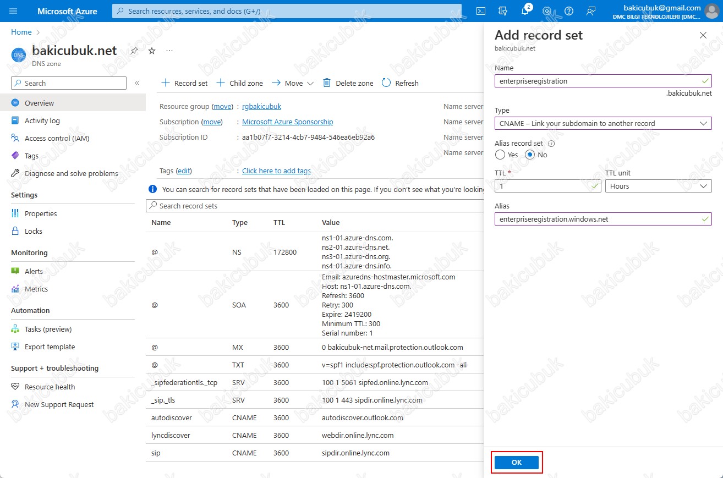Open the record Type dropdown

(x=603, y=123)
